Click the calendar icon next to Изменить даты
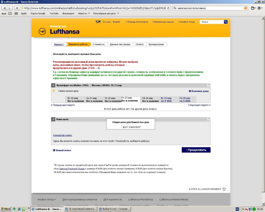 (190, 91)
